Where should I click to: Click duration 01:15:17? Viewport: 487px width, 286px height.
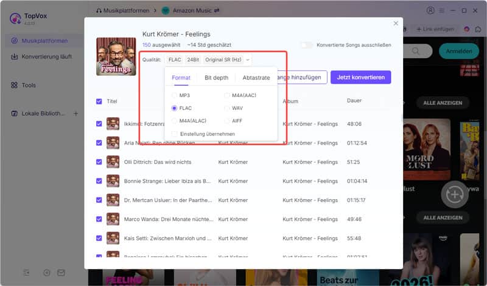356,200
